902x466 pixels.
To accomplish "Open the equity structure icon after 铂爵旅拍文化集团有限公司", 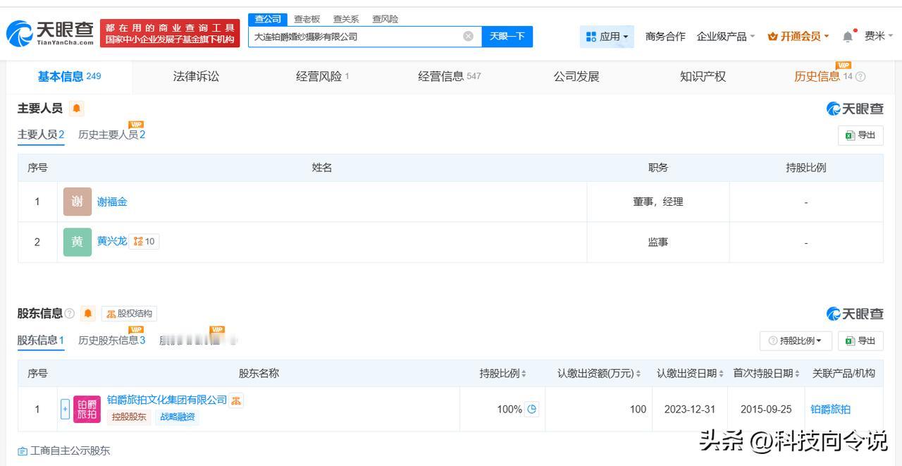I will tap(236, 400).
